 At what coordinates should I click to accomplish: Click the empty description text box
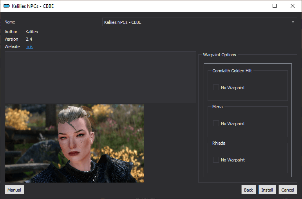point(100,77)
